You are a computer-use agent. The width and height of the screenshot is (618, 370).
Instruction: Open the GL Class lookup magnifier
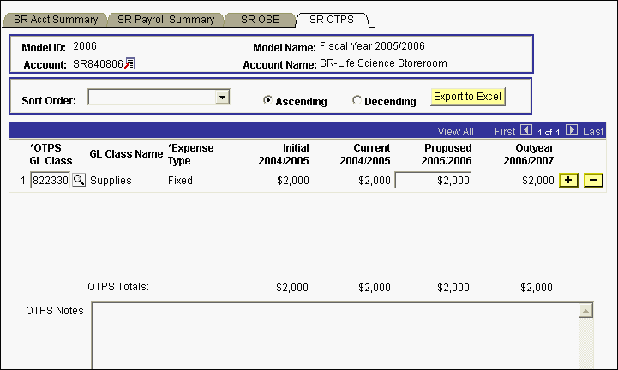[79, 181]
